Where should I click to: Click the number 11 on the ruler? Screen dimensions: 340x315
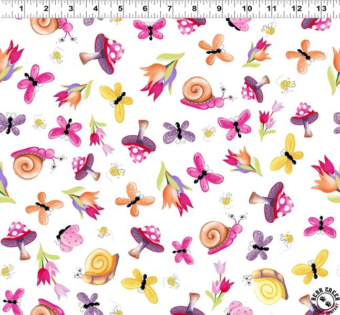tap(271, 9)
